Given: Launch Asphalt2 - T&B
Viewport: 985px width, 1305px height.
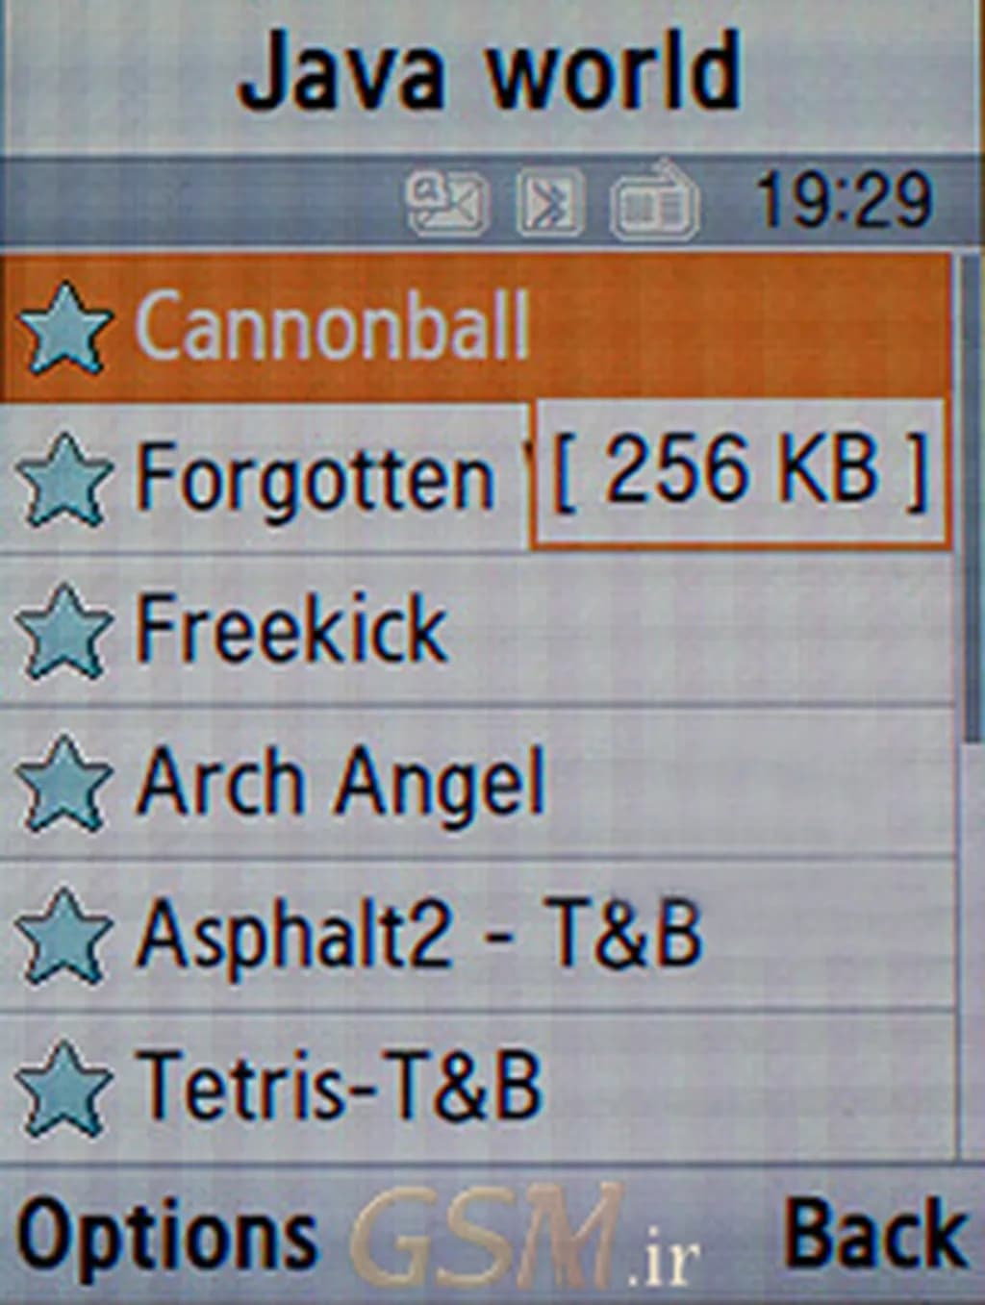Looking at the screenshot, I should (477, 936).
